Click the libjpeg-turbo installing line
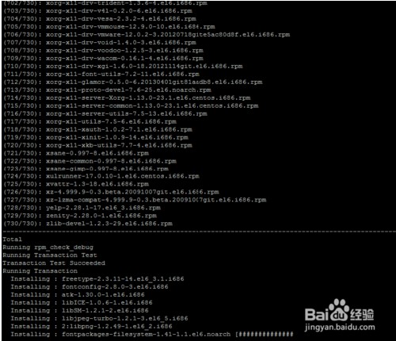The image size is (396, 341). click(x=99, y=319)
